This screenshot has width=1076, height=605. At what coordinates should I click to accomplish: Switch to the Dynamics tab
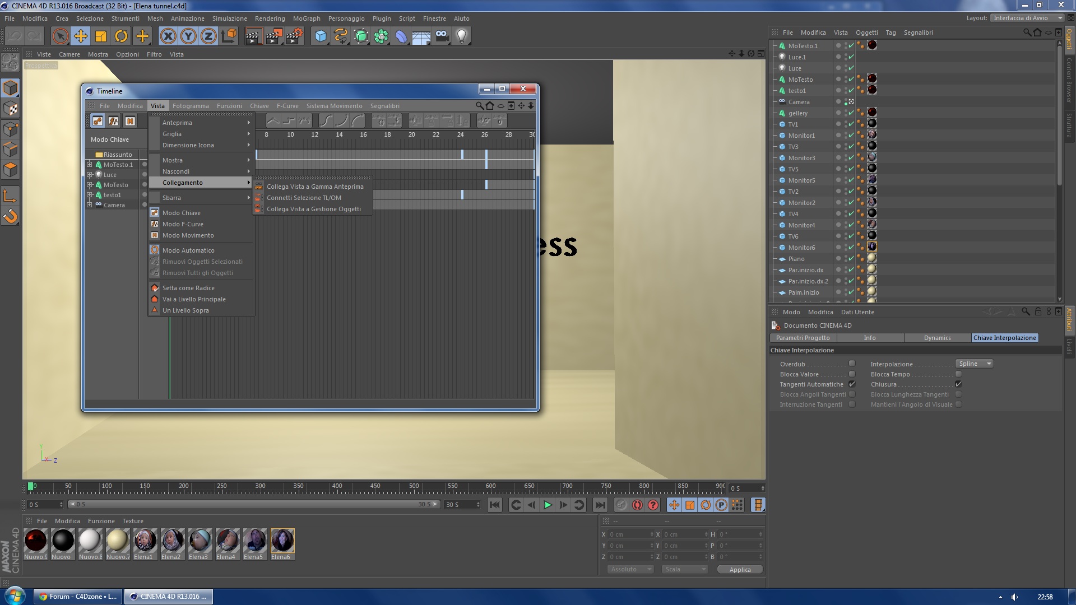937,338
